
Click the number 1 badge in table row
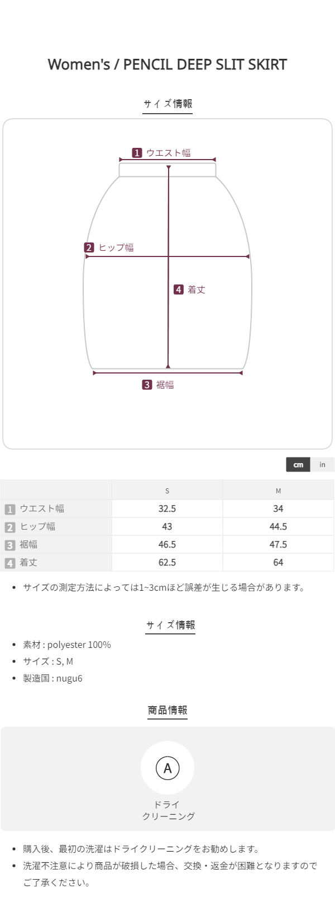click(x=9, y=509)
